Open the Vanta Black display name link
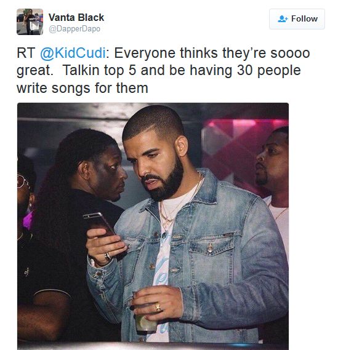Viewport: 338px width, 350px height. coord(76,17)
